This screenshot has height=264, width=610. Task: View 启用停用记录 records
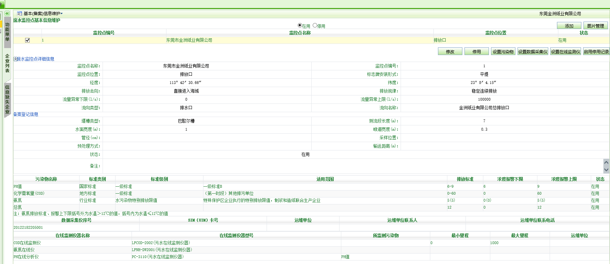(x=596, y=52)
